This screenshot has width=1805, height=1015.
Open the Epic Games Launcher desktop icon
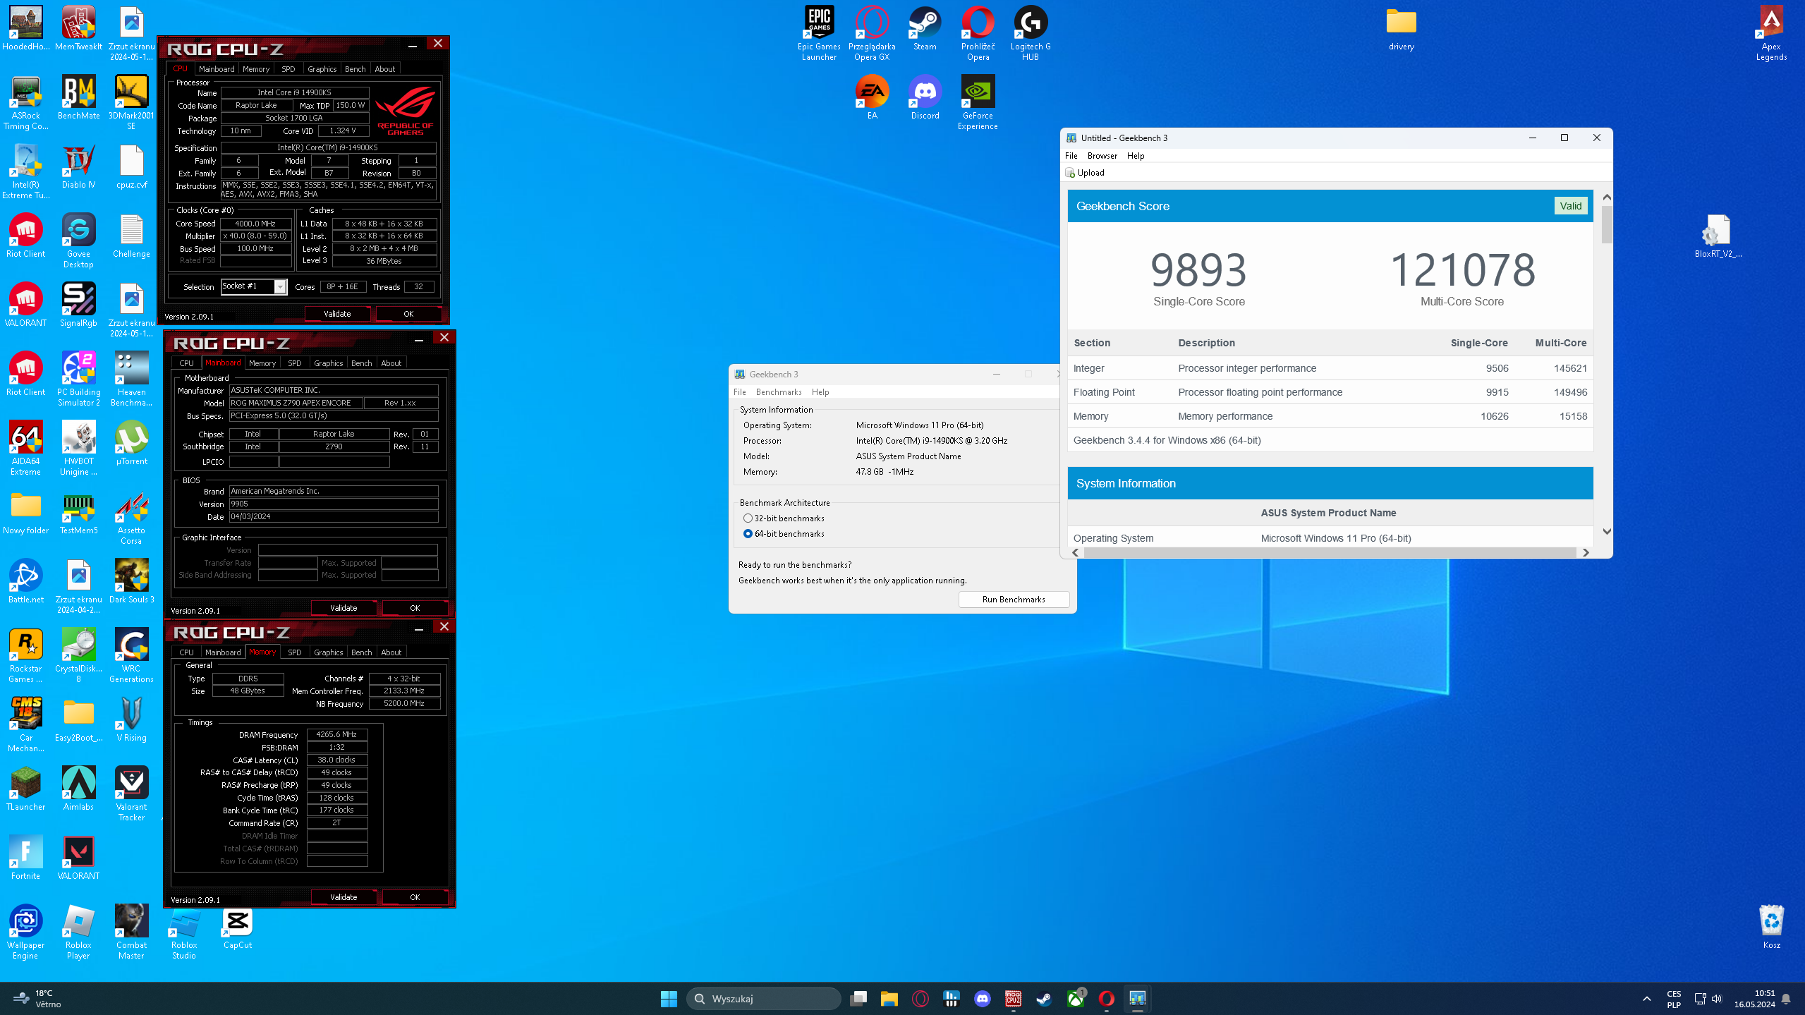819,33
